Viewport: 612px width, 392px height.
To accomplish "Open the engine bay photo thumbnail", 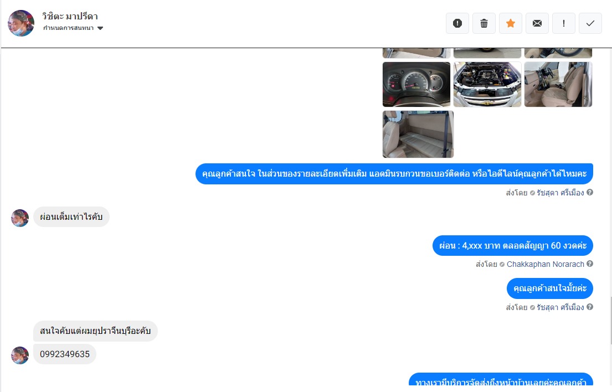I will tap(487, 84).
